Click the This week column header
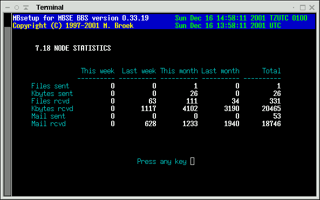Screen dimensions: 320x200 tap(98, 71)
